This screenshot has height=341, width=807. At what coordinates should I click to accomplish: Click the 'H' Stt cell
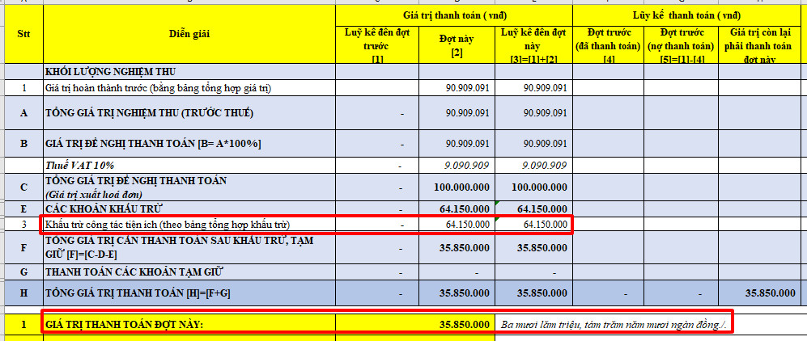coord(23,293)
